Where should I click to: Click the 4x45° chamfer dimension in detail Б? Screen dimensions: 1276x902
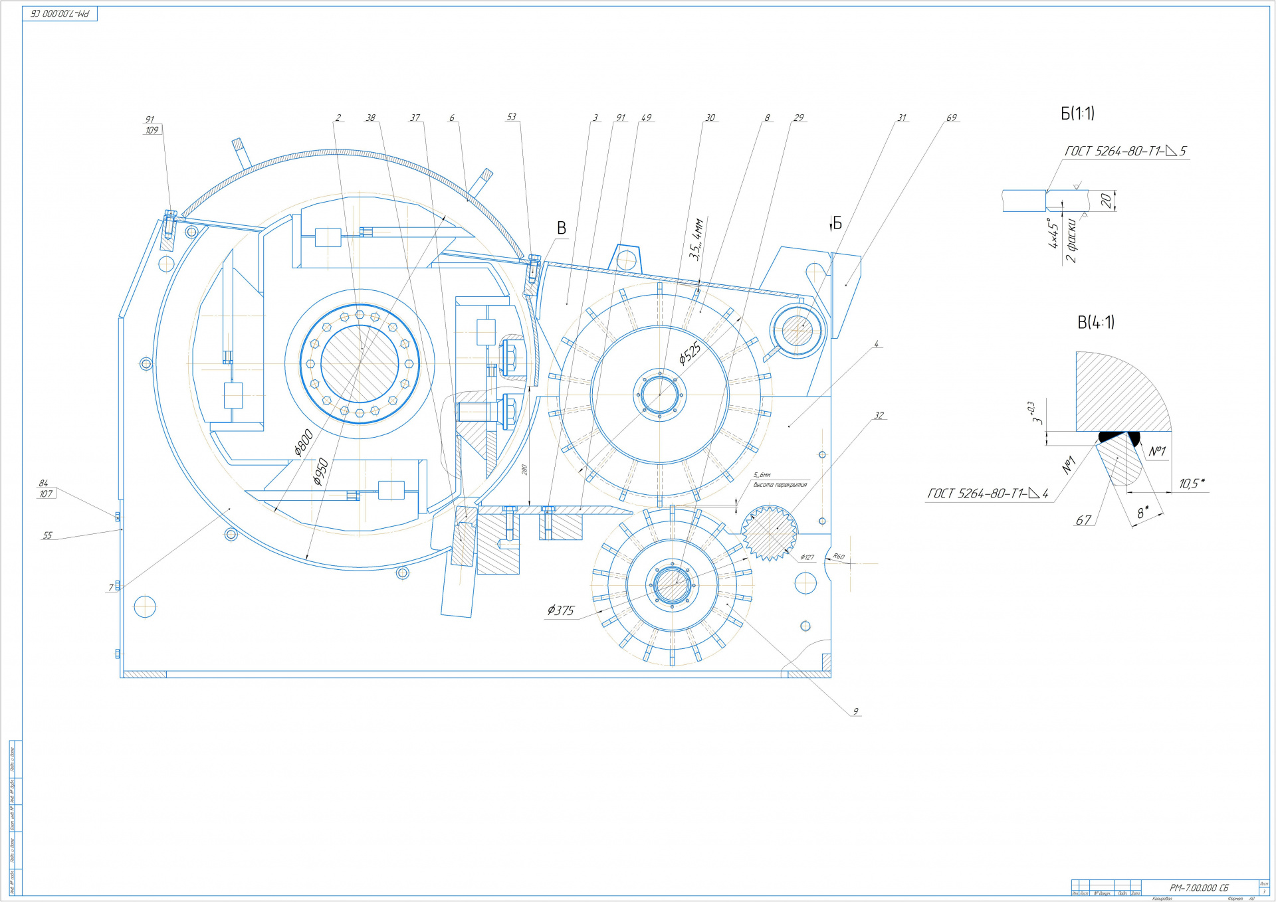tap(1054, 234)
